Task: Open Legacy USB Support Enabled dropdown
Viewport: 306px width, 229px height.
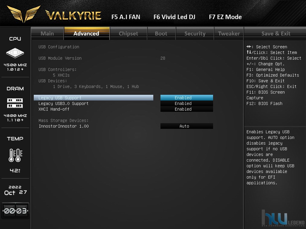Action: [187, 98]
